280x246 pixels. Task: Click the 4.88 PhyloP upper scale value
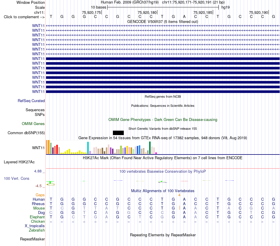tap(38, 171)
